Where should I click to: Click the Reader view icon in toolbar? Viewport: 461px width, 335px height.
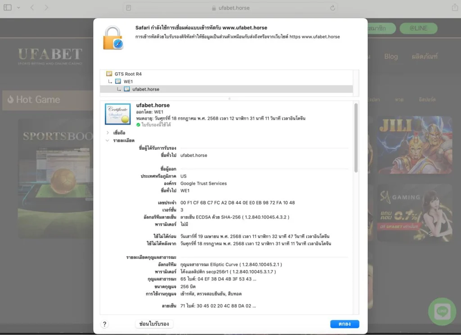click(129, 8)
